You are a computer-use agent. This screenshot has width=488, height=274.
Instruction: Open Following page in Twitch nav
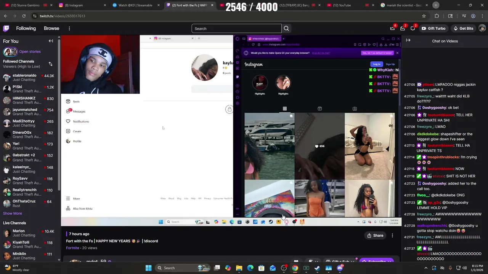(x=26, y=29)
